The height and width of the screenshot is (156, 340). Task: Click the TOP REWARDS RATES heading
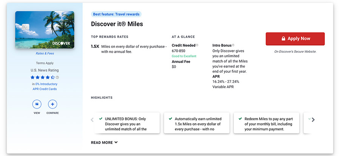tap(110, 37)
